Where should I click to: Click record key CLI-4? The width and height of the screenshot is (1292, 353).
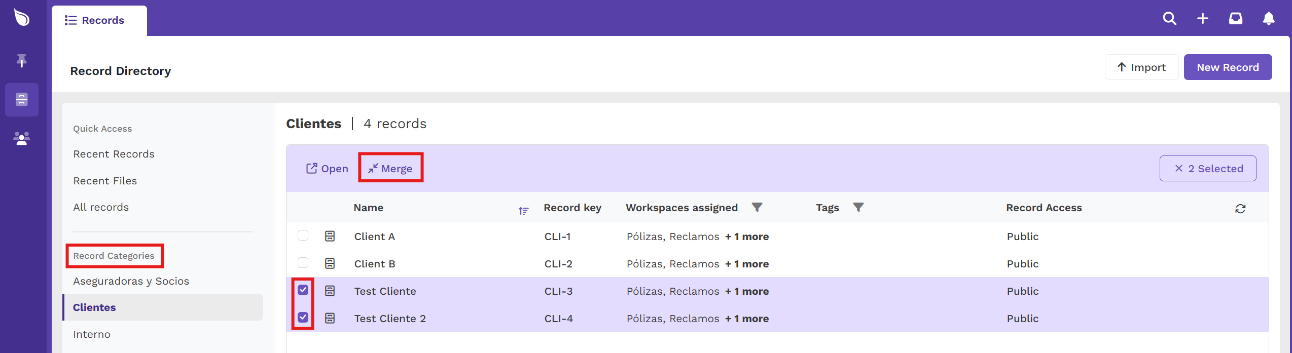(x=558, y=319)
